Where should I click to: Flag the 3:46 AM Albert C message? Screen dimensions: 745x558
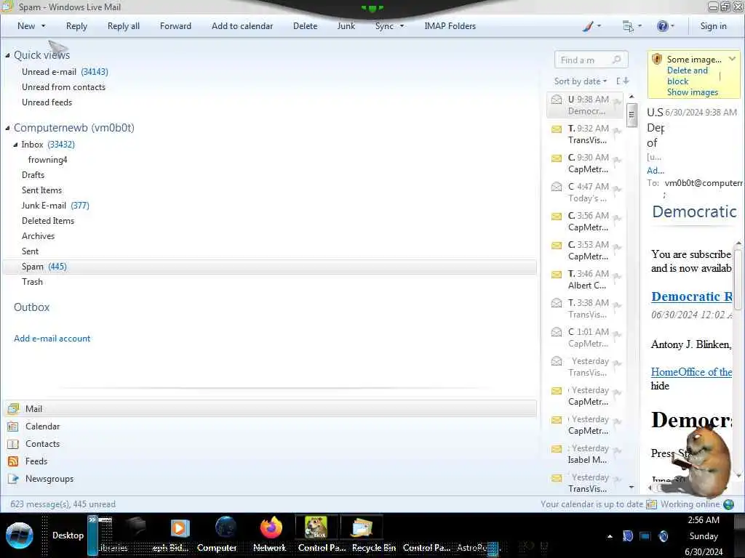point(617,277)
